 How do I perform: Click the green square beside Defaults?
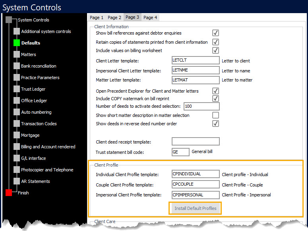tap(17, 43)
